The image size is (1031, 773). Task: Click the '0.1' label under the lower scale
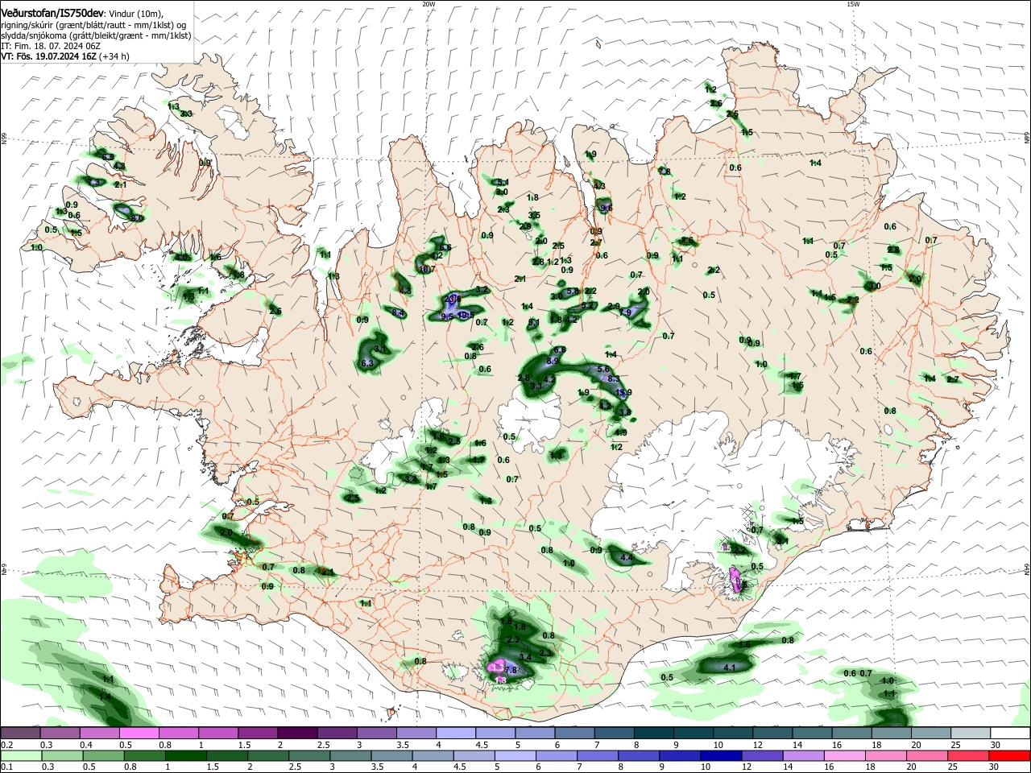pos(7,767)
